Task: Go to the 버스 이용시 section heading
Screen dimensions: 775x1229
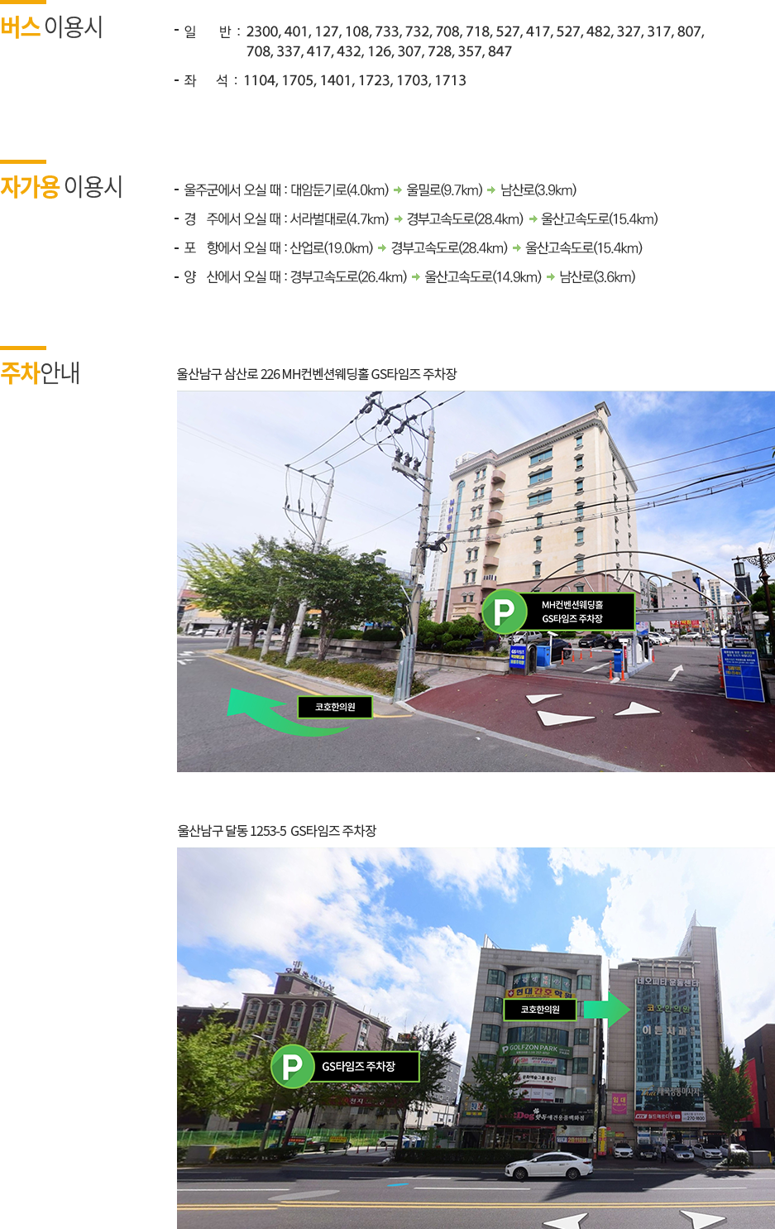Action: tap(50, 27)
